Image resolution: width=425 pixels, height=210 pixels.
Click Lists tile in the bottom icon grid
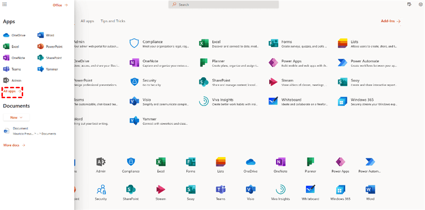point(221,165)
